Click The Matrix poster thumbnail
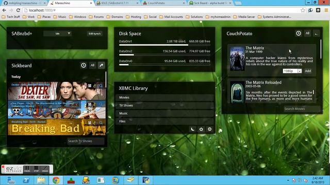Screen dimensions: 330x185 click(x=237, y=59)
